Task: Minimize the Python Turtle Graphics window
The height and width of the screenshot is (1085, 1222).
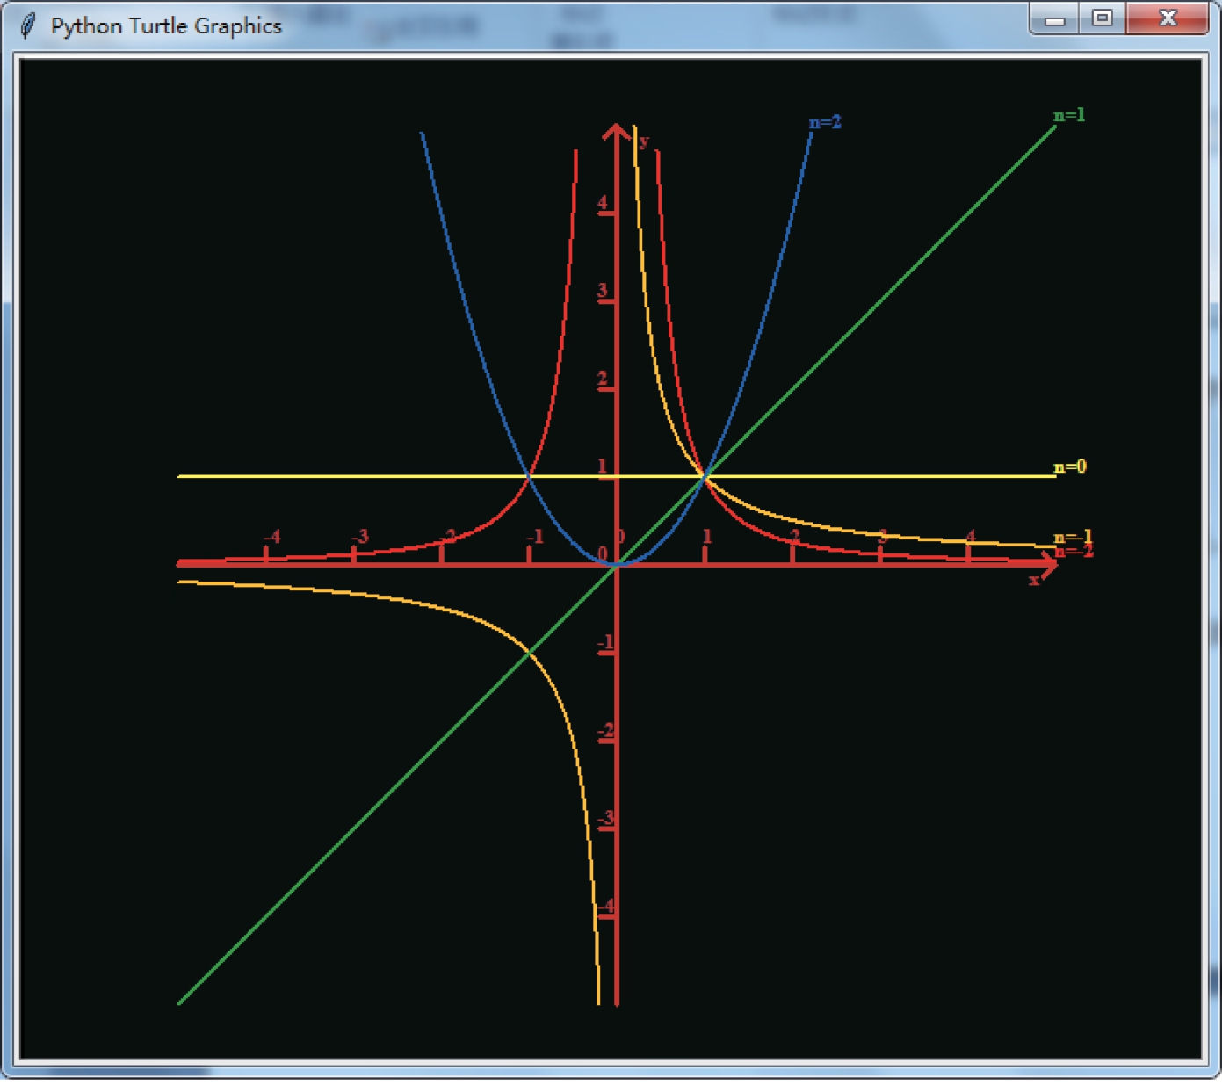Action: pyautogui.click(x=1056, y=18)
